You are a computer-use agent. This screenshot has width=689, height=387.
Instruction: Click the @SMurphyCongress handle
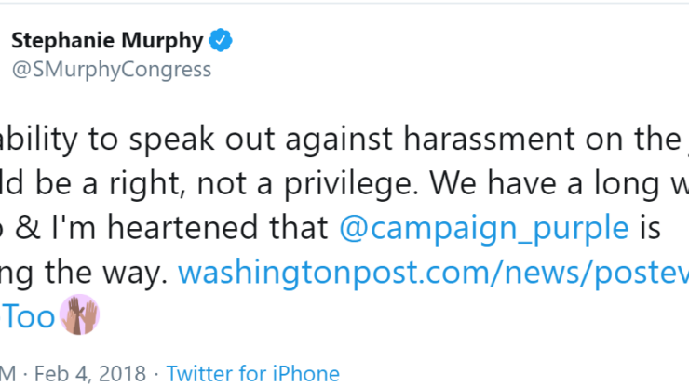click(111, 70)
